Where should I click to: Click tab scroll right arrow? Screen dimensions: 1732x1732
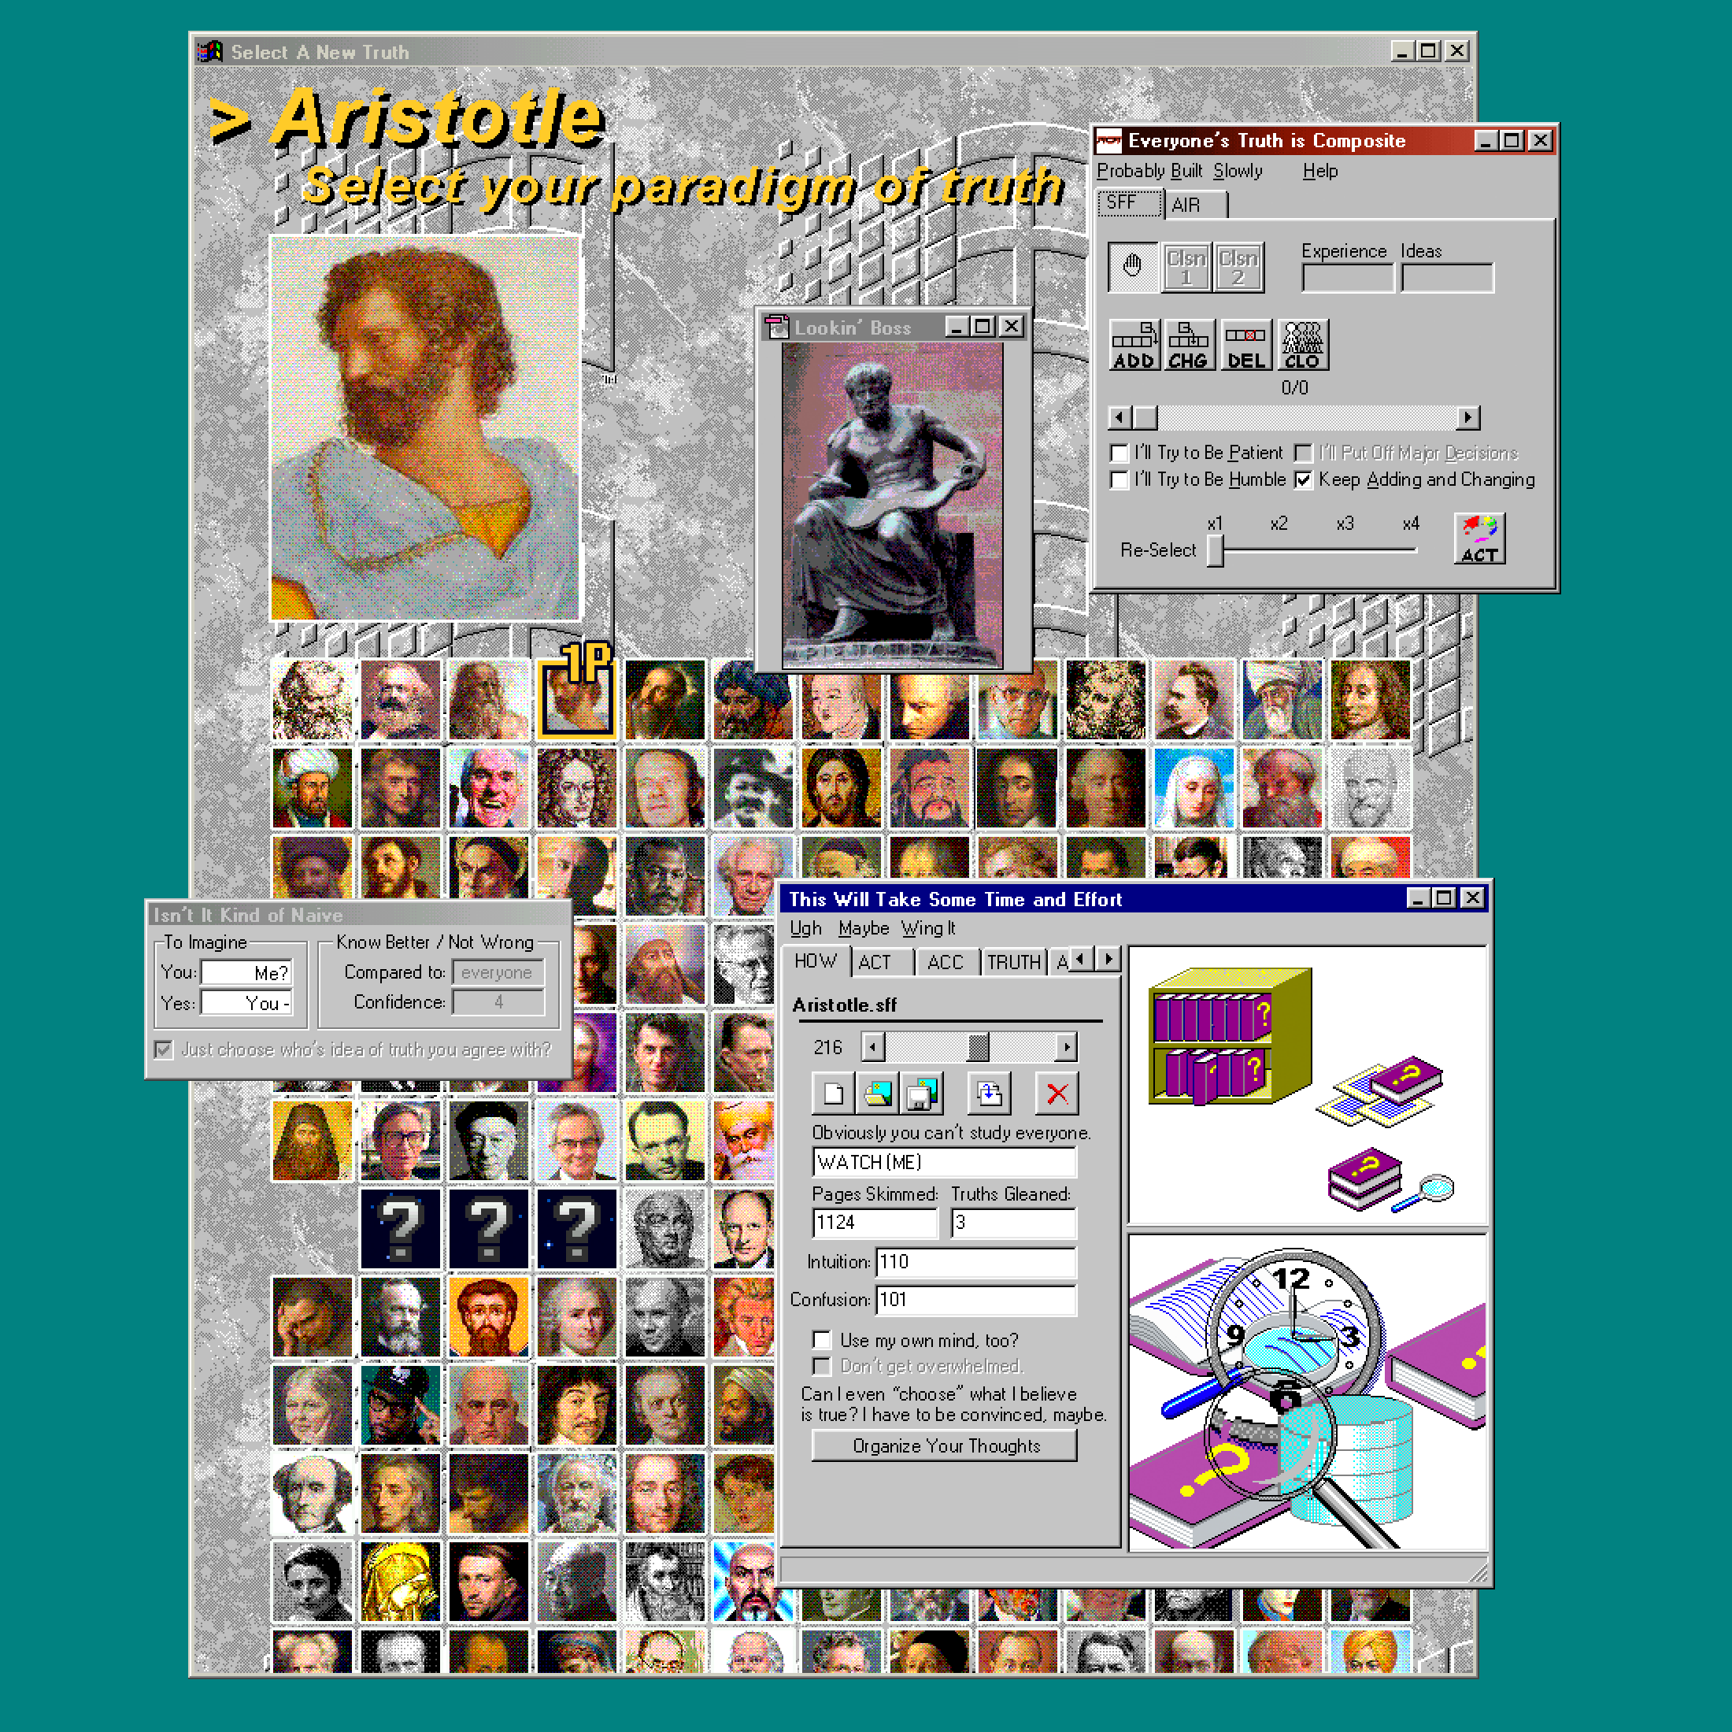point(1108,959)
